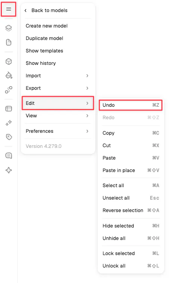Choose Undo from the Edit submenu
The image size is (185, 283).
click(x=131, y=105)
